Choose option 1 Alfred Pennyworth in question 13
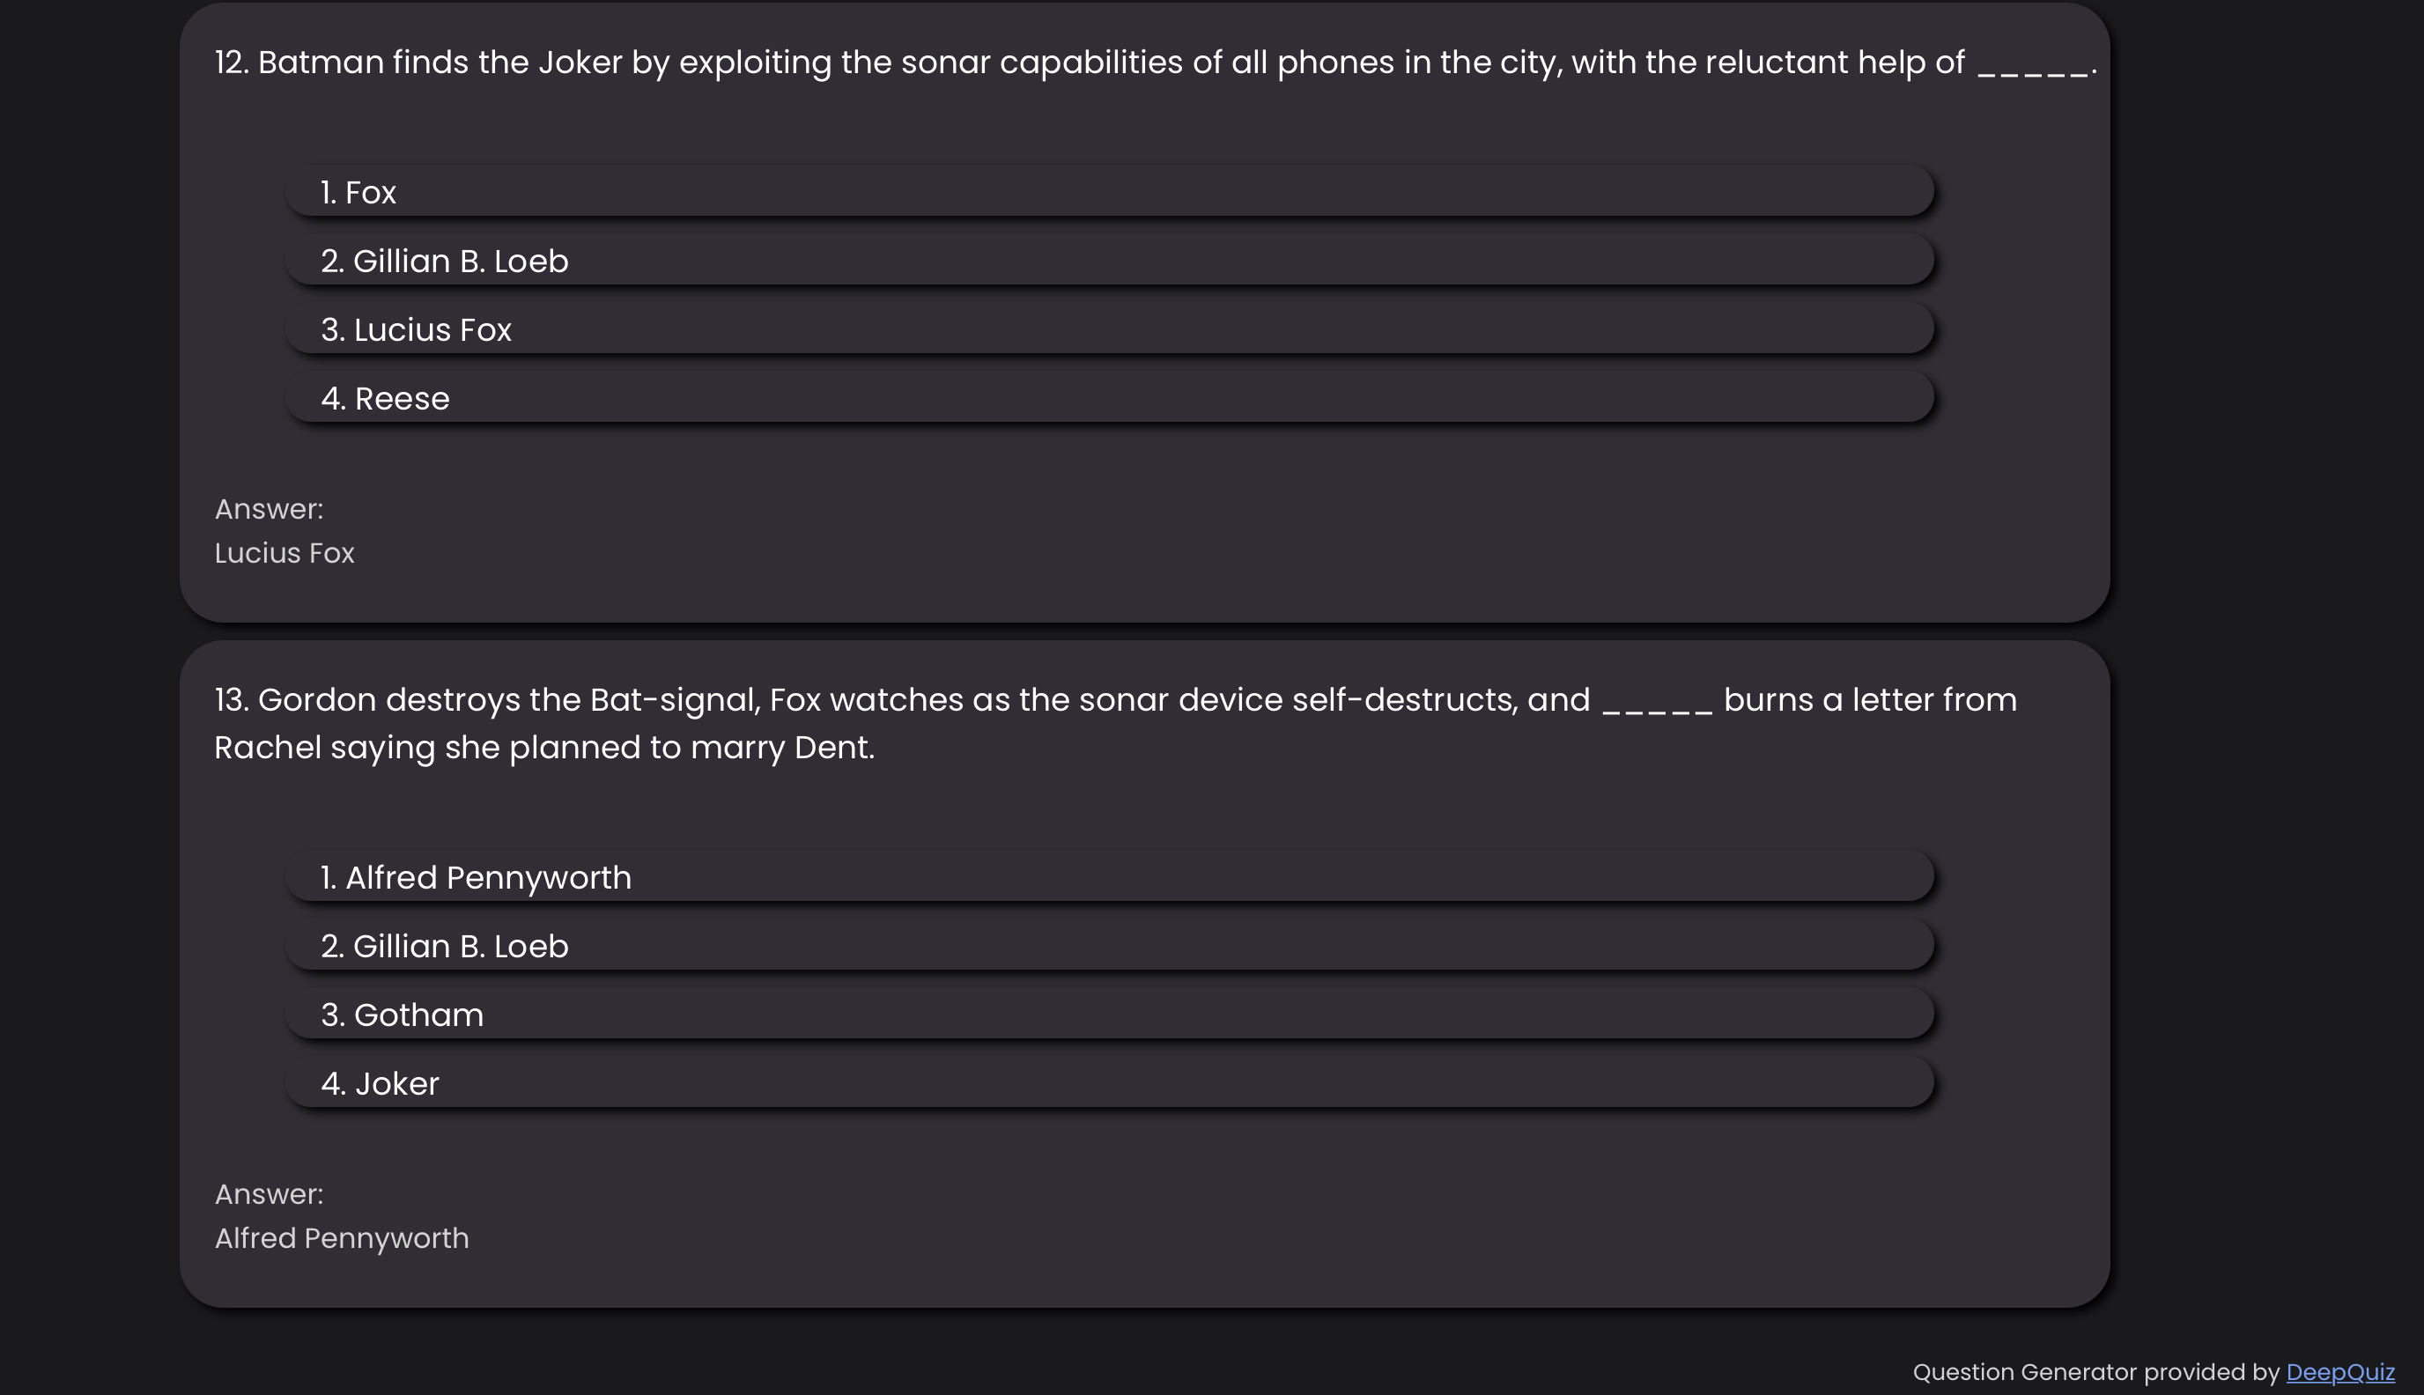 [x=1110, y=876]
